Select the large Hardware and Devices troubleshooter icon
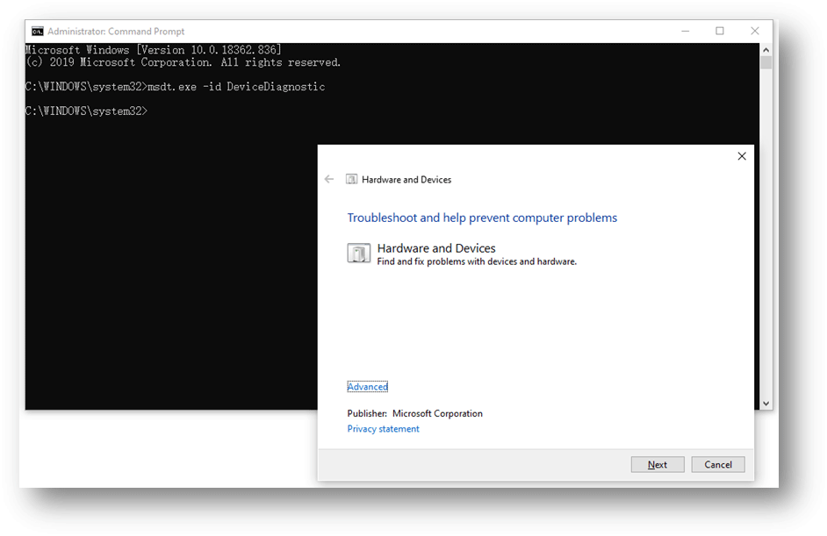This screenshot has width=827, height=536. 359,253
